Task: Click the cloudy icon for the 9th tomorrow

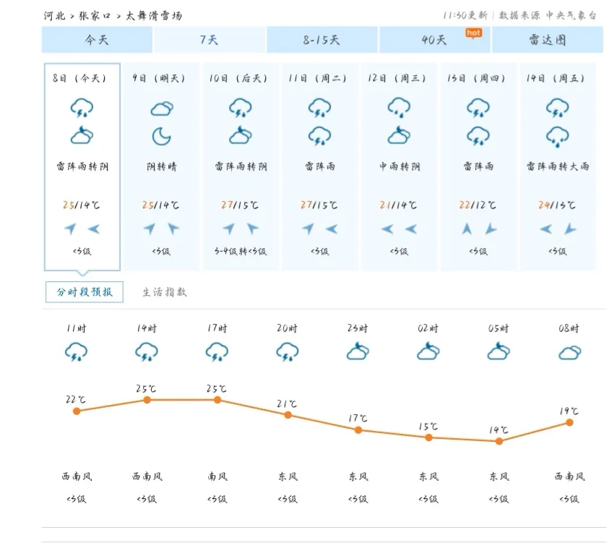Action: point(162,108)
